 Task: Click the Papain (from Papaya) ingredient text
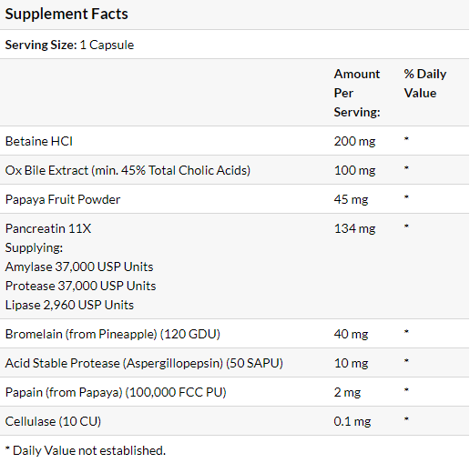click(x=116, y=392)
